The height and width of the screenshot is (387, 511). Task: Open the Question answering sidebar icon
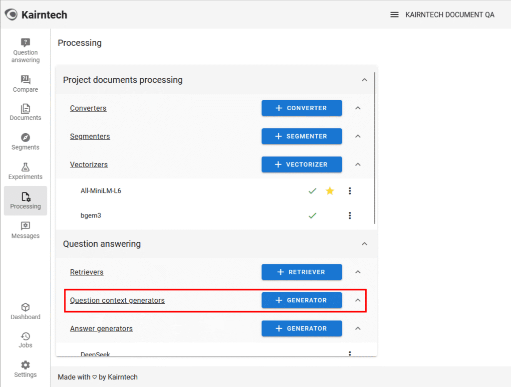click(x=25, y=43)
